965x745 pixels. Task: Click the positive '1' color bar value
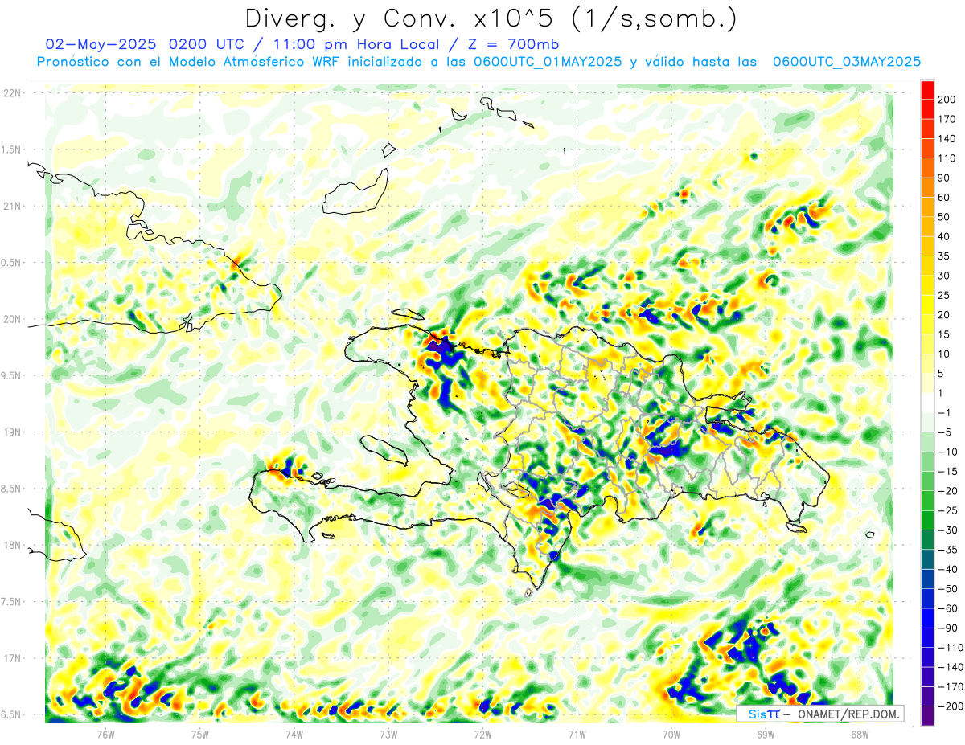coord(942,393)
